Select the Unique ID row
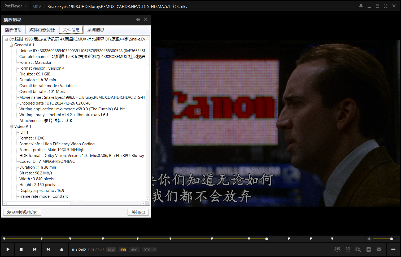Screen dimensions: 401x257 tap(82, 51)
